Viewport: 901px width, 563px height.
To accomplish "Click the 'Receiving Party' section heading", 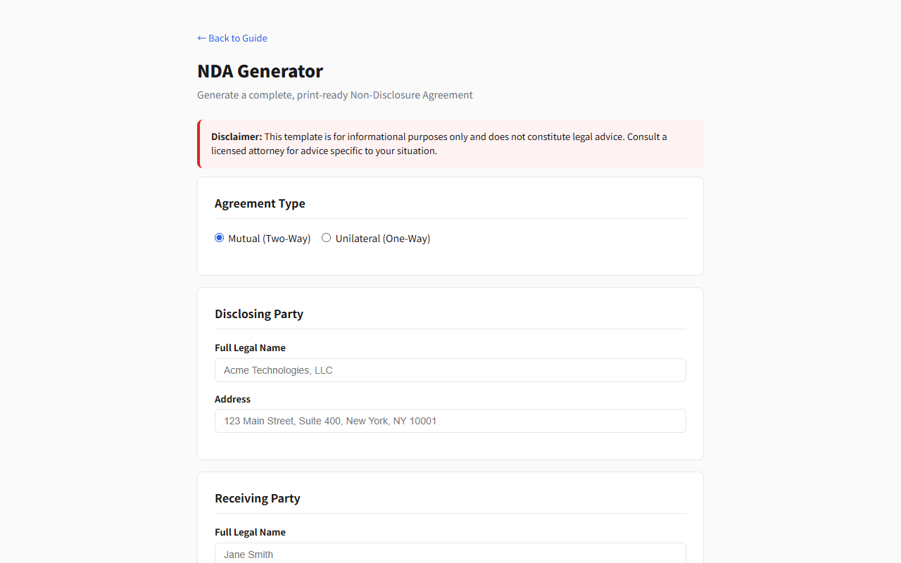I will click(257, 498).
